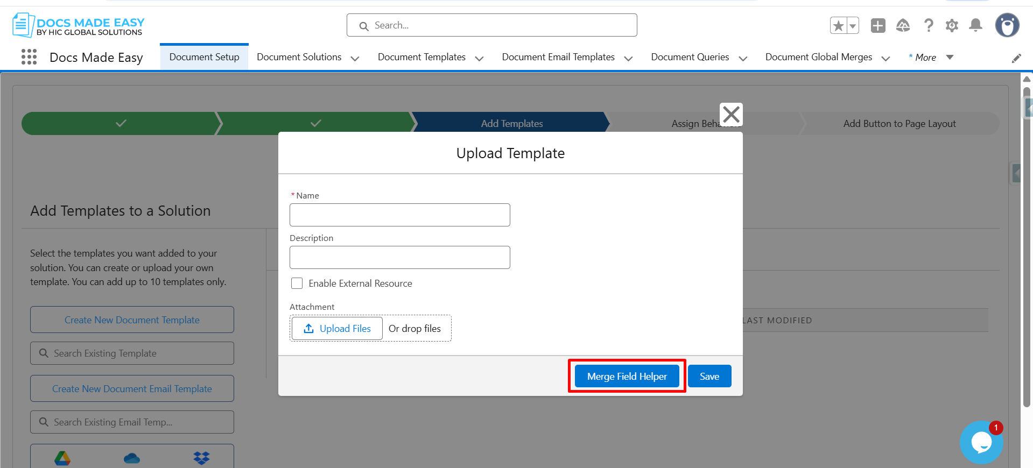Click the template Name input field
The height and width of the screenshot is (468, 1033).
pos(399,215)
